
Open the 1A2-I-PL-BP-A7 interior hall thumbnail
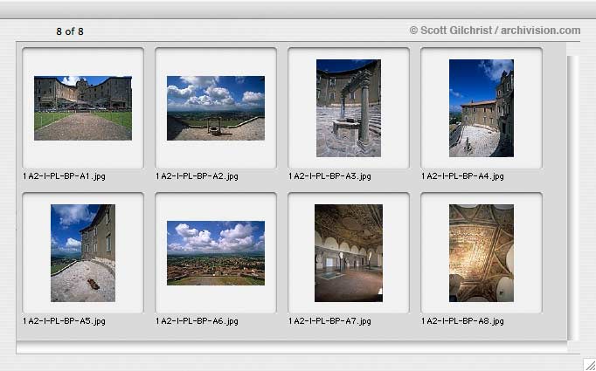click(349, 253)
